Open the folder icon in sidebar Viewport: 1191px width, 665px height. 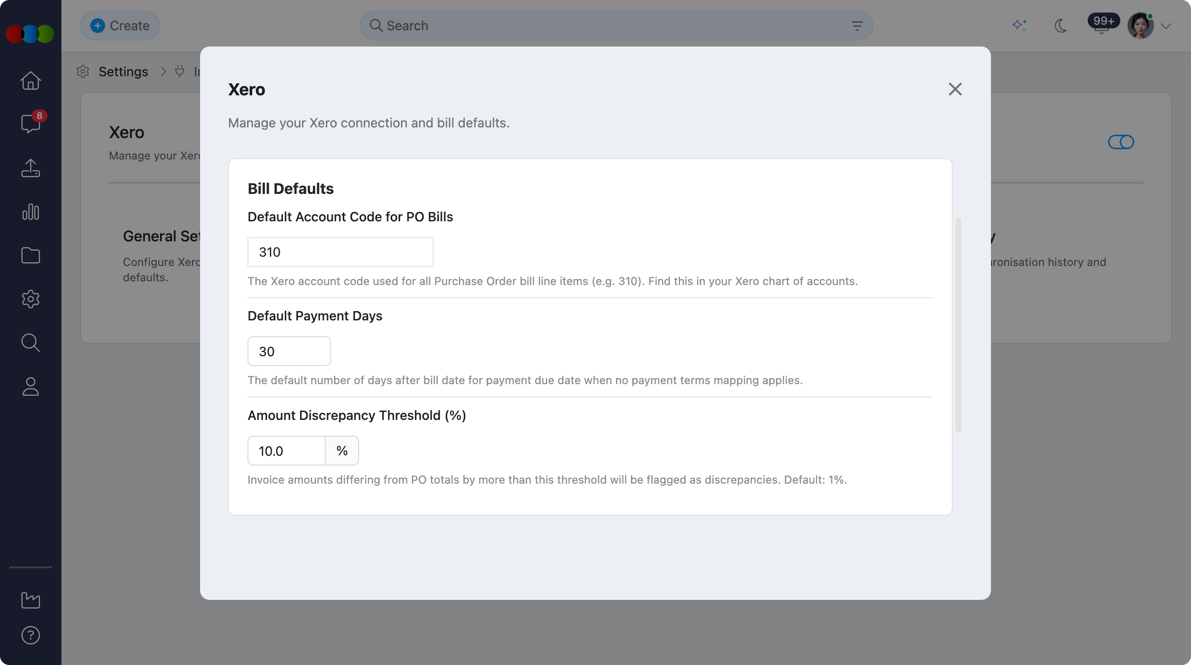pos(31,255)
